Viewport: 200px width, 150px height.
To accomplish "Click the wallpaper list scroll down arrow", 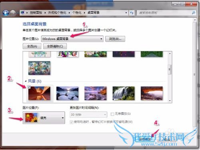I will [x=170, y=101].
